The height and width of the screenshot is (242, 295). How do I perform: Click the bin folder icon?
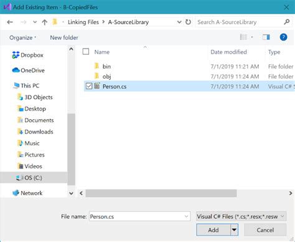pos(96,66)
